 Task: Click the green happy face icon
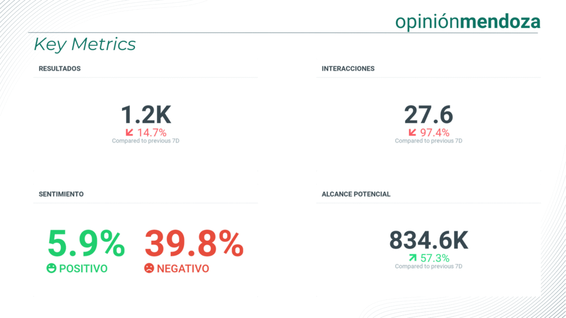click(x=51, y=269)
